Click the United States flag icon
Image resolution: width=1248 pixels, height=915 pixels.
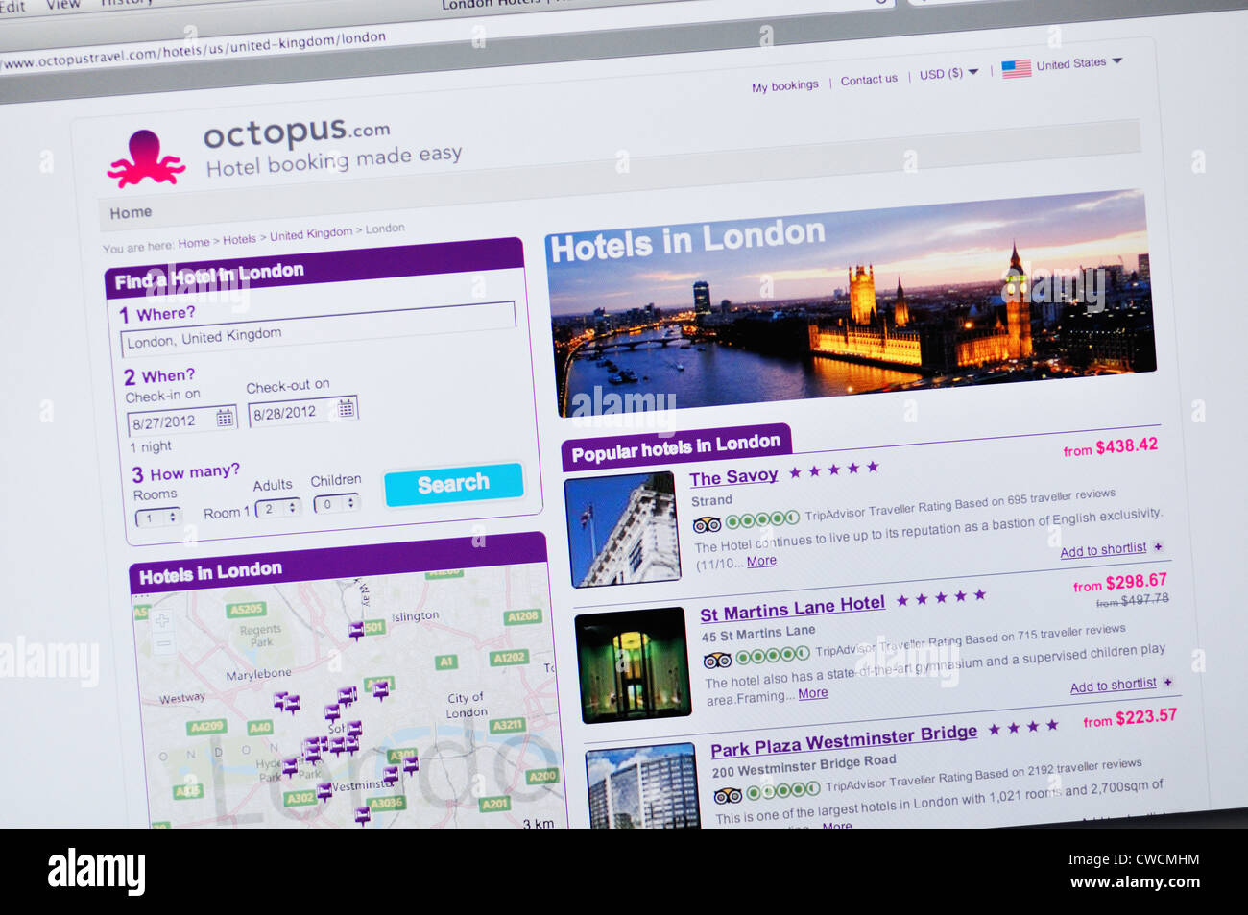tap(1016, 68)
